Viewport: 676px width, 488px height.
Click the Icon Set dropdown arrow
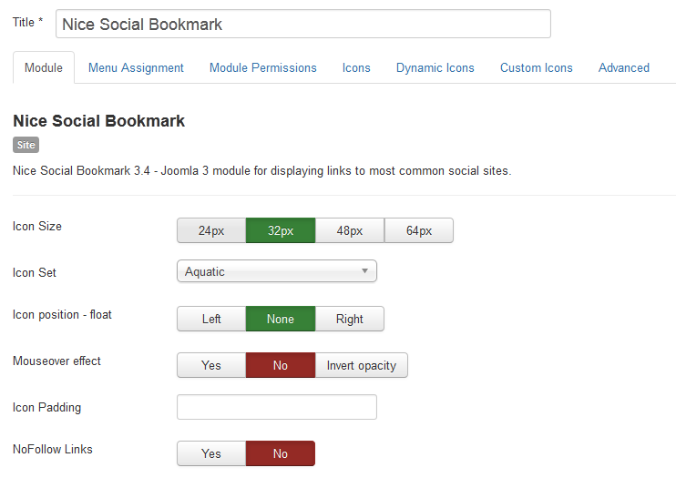click(x=364, y=271)
